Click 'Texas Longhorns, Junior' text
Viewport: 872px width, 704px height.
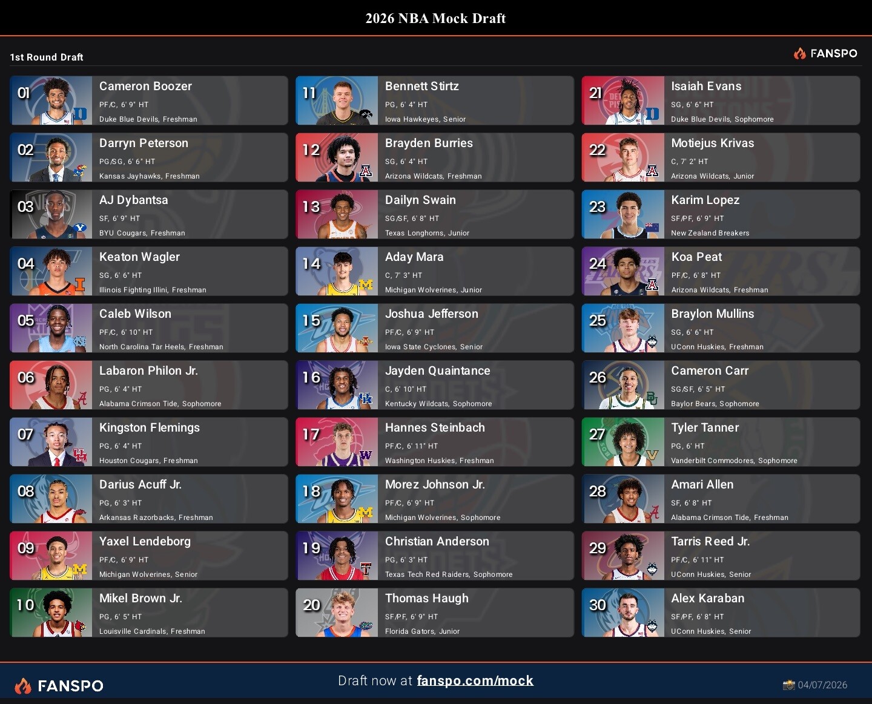click(x=427, y=233)
